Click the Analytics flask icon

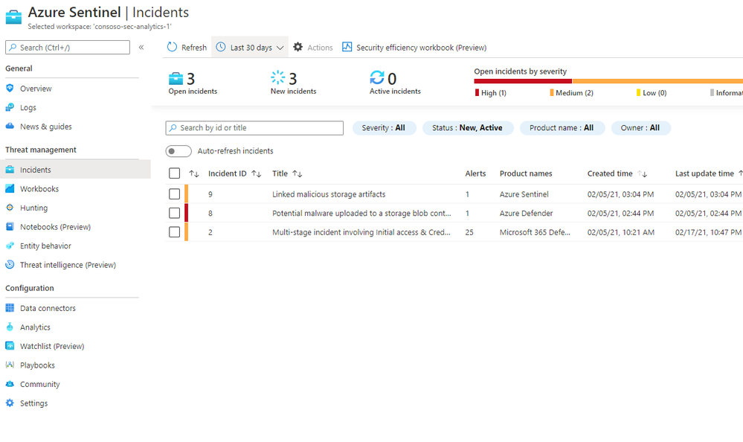pyautogui.click(x=10, y=327)
